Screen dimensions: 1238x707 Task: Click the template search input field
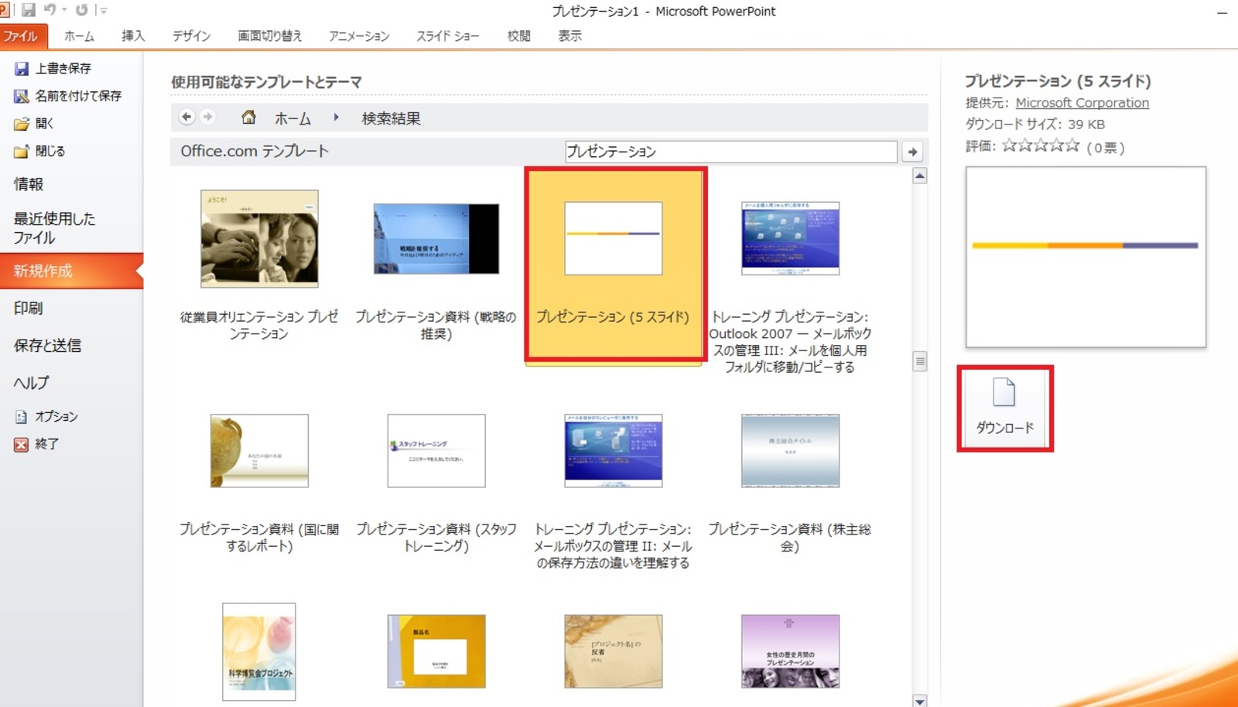730,152
